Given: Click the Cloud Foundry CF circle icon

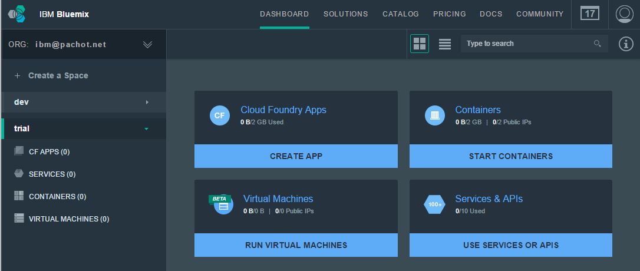Looking at the screenshot, I should coord(219,115).
